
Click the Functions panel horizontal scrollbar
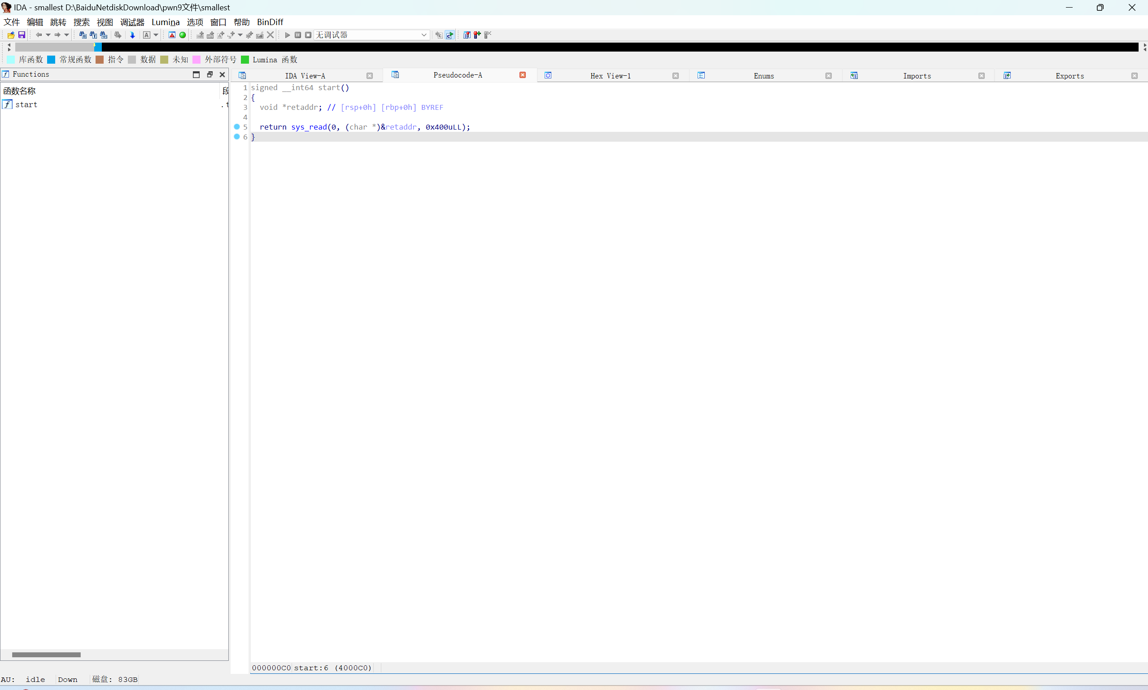(46, 655)
